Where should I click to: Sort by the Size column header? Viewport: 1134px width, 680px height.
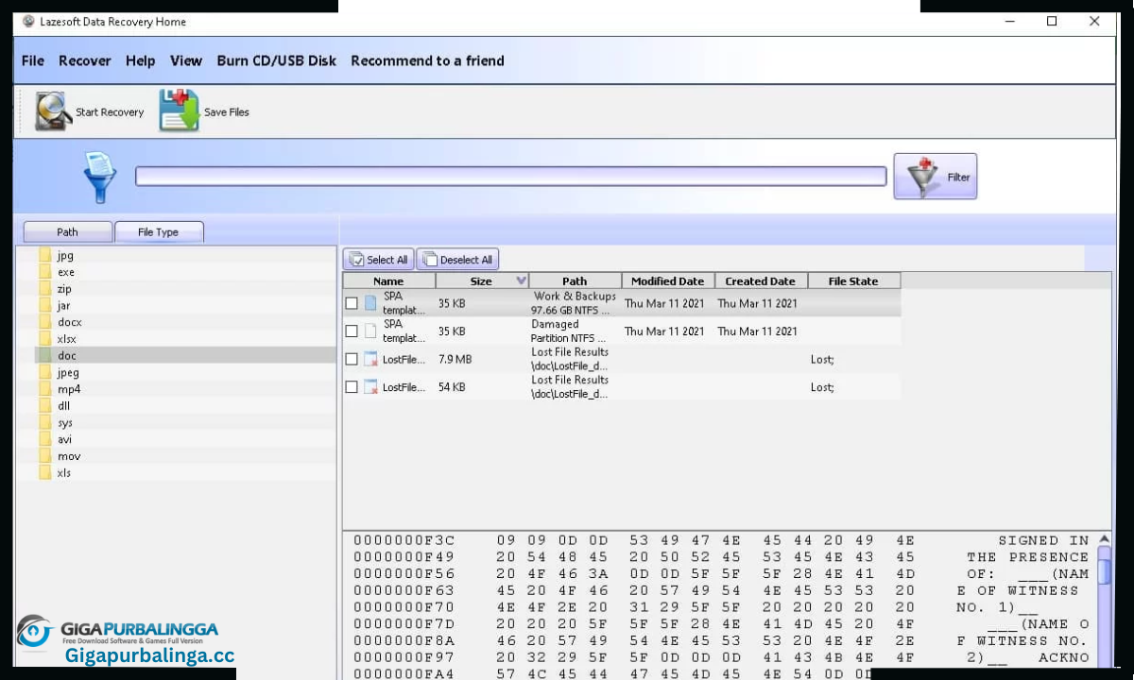[481, 281]
